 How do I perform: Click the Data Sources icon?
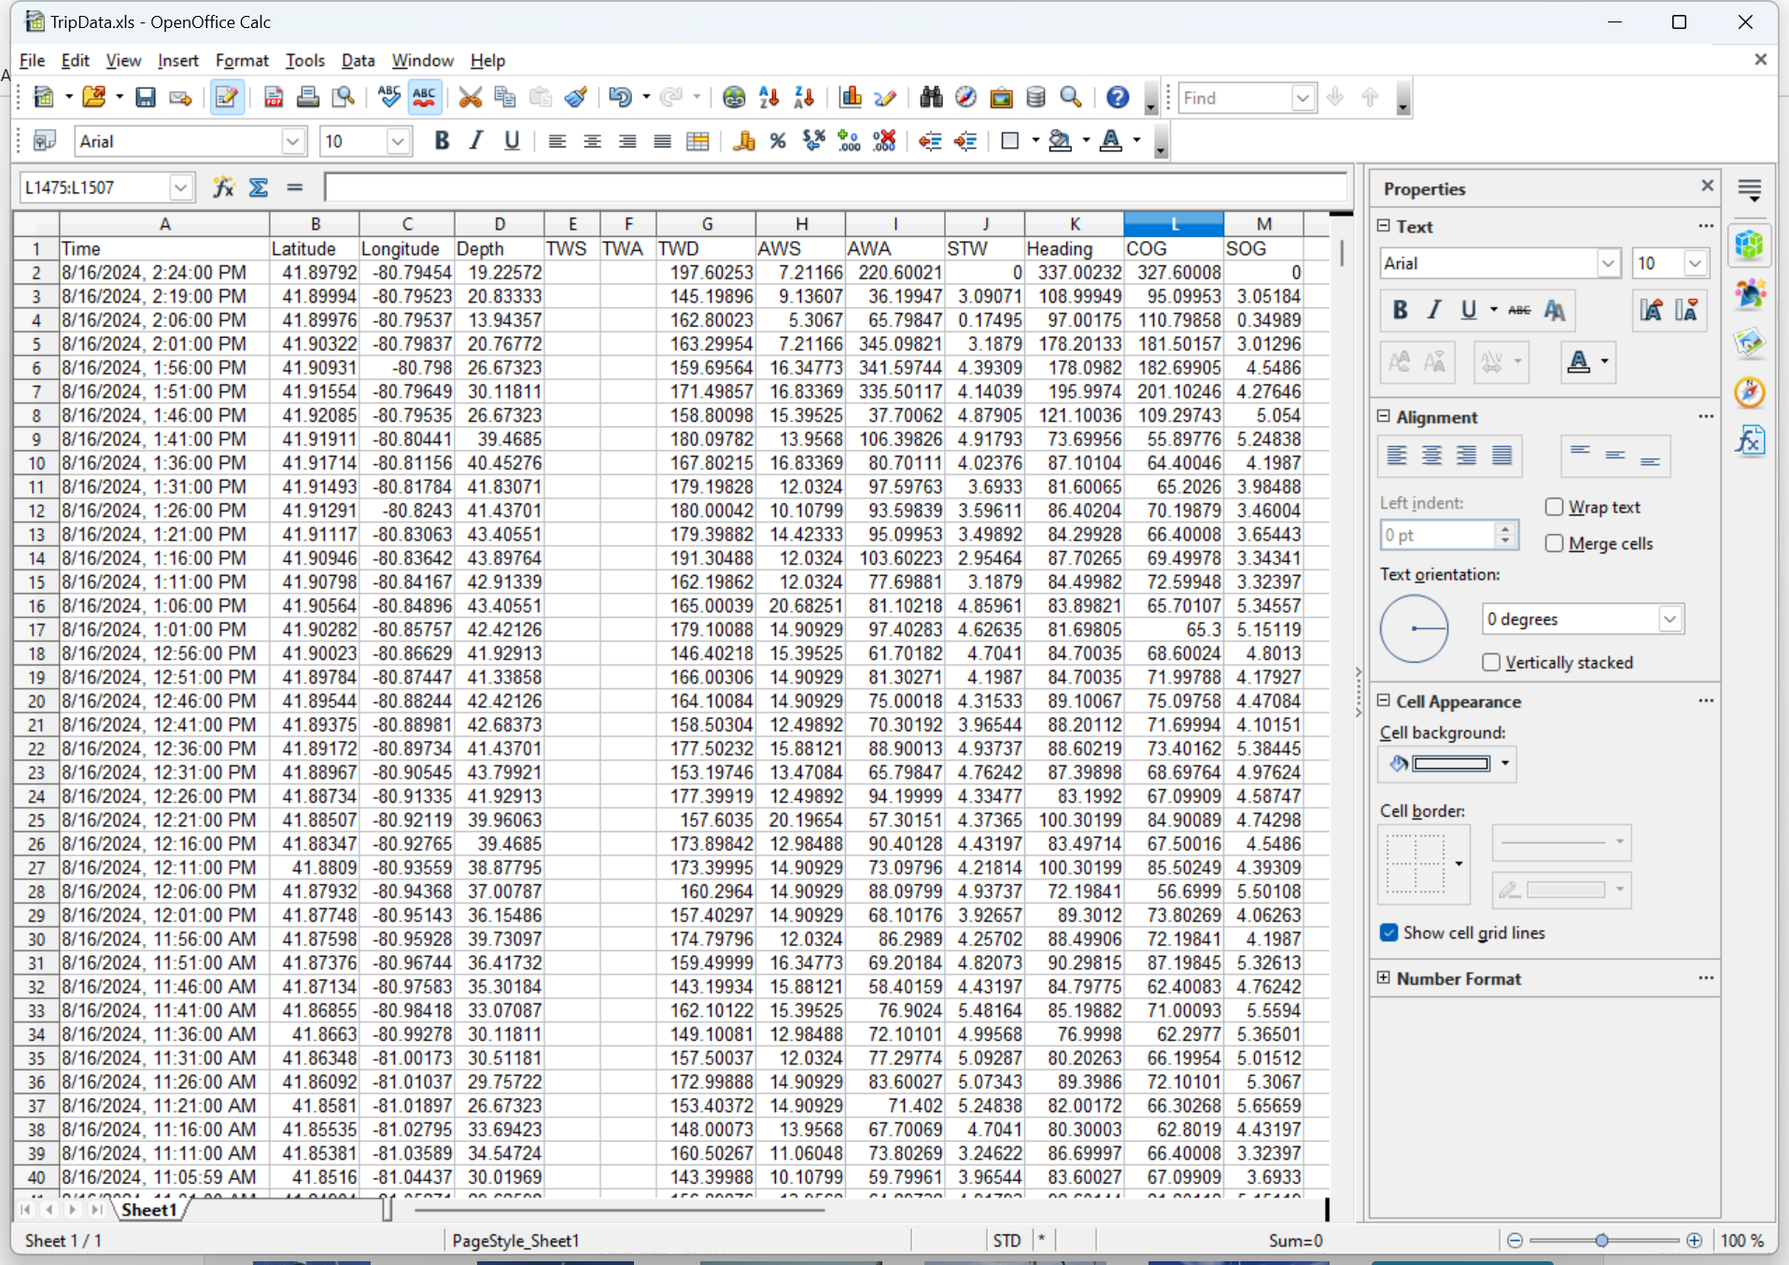click(1035, 97)
